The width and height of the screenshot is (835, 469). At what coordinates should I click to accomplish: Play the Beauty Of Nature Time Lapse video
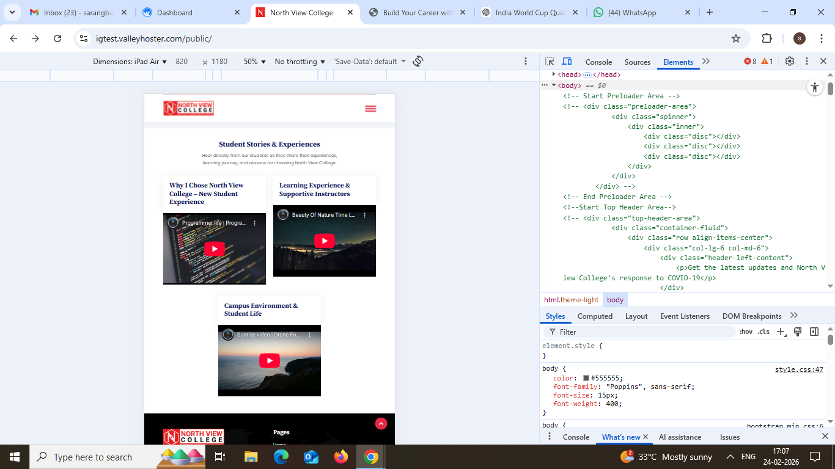click(324, 241)
